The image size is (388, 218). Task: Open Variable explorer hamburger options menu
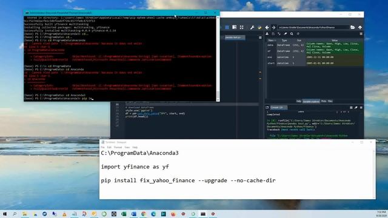(361, 34)
